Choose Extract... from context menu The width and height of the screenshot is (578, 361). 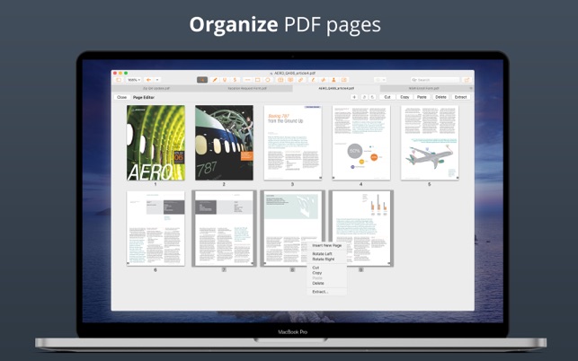click(x=320, y=292)
